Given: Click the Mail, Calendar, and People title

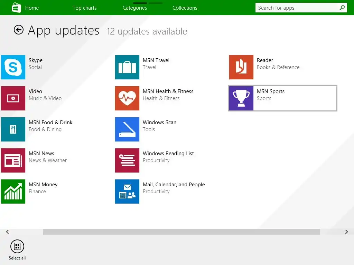Looking at the screenshot, I should (174, 185).
